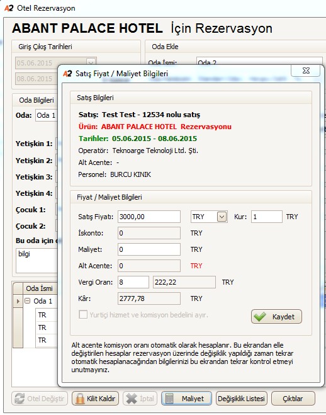Select the Oda 1 row arrow indicator
Screen dimensions: 326x415
(x=18, y=301)
